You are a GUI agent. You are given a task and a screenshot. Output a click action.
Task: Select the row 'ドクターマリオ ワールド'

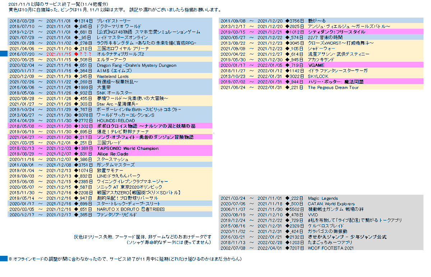tap(110, 27)
